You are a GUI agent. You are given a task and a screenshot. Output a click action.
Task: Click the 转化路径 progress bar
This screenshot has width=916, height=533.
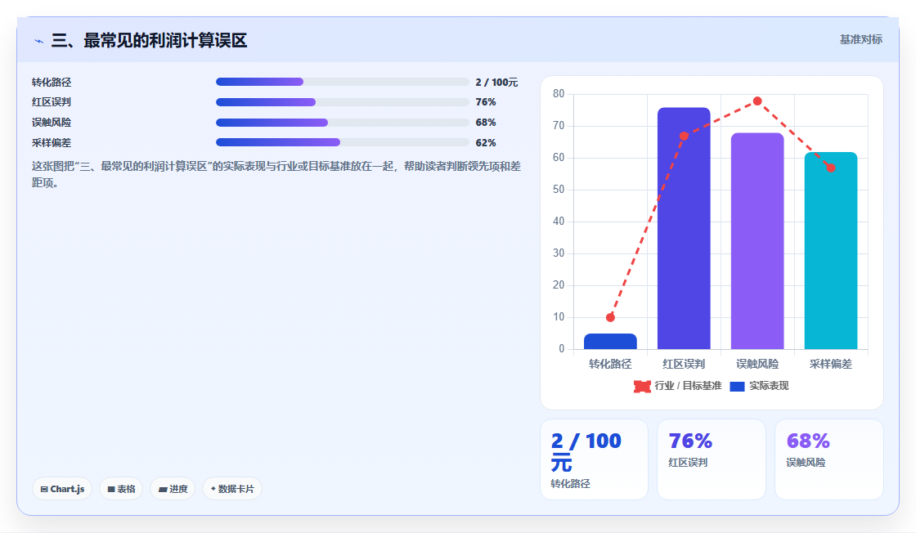tap(343, 82)
